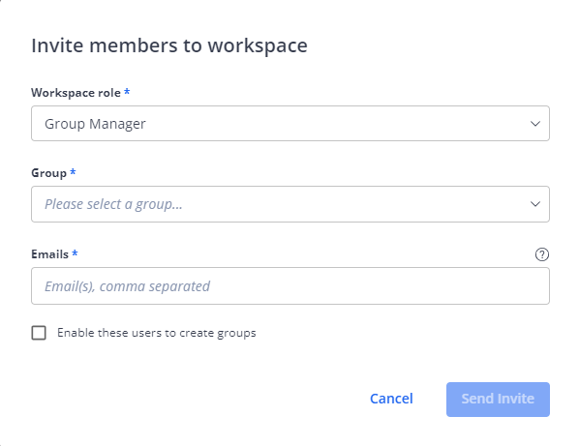Click the blue asterisk next to Group label
579x446 pixels.
pyautogui.click(x=73, y=171)
